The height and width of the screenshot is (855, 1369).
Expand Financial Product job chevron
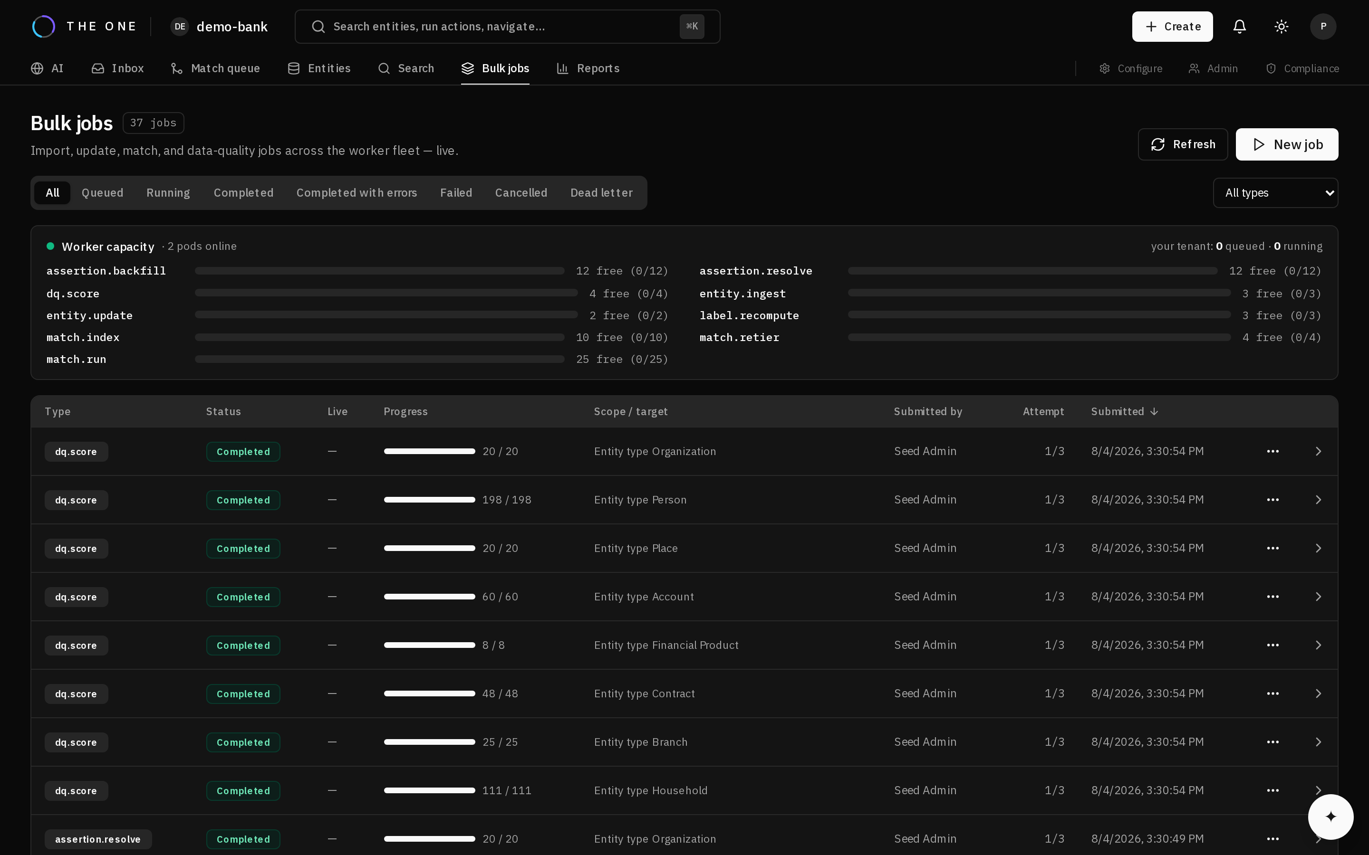tap(1318, 645)
